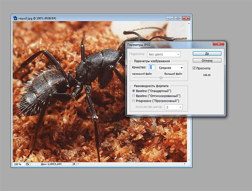Open the Количество шагов dropdown
The height and width of the screenshot is (191, 252).
coord(174,107)
